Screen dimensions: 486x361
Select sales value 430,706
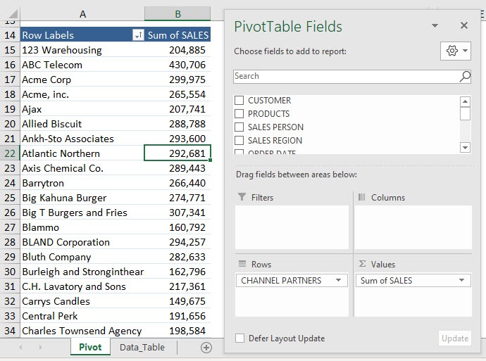[x=177, y=65]
